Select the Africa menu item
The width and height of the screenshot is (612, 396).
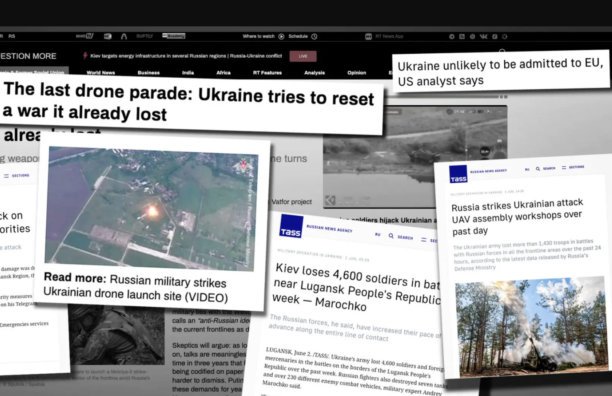coord(223,73)
